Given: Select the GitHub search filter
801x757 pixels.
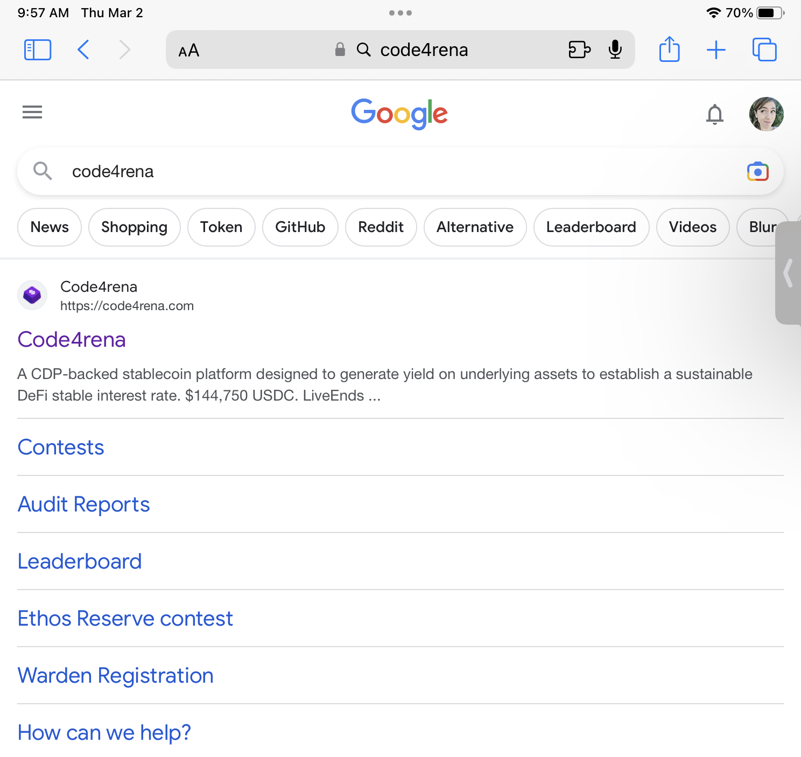Looking at the screenshot, I should 300,227.
